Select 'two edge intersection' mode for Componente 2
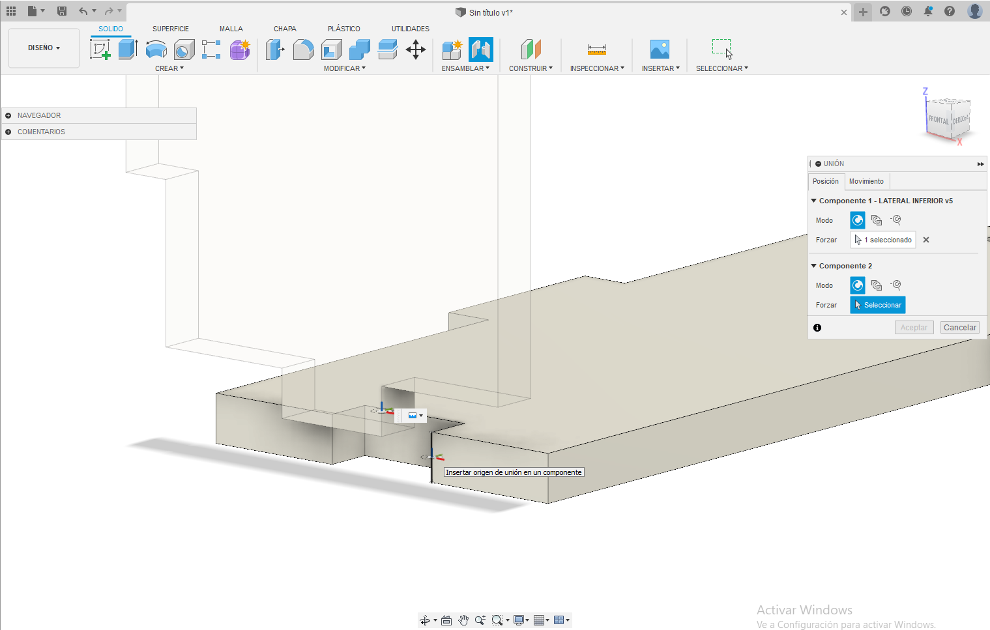 click(x=896, y=285)
